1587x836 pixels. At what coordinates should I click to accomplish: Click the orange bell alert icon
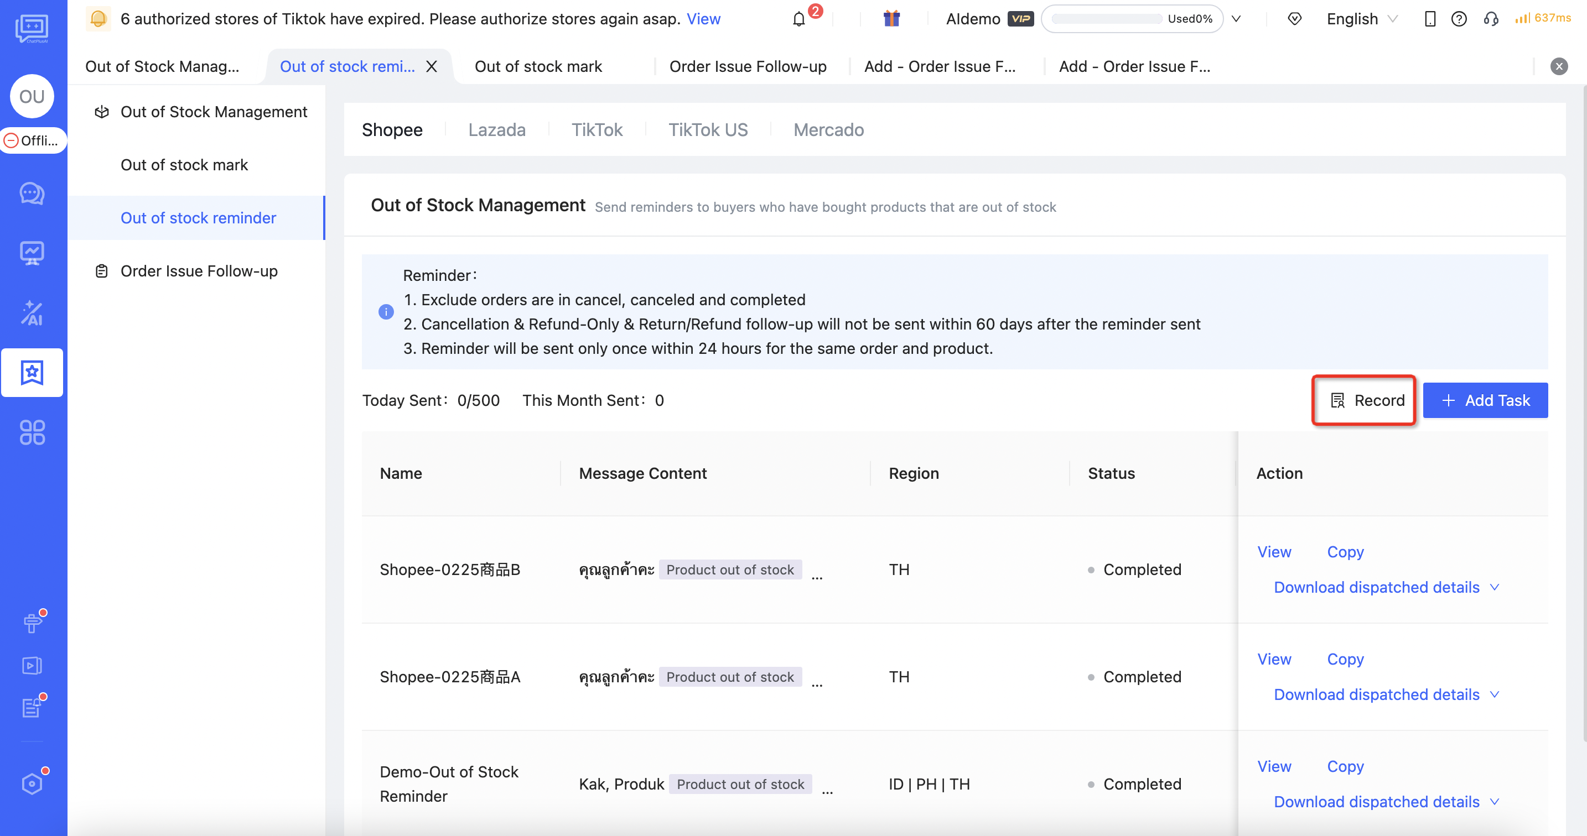point(98,19)
